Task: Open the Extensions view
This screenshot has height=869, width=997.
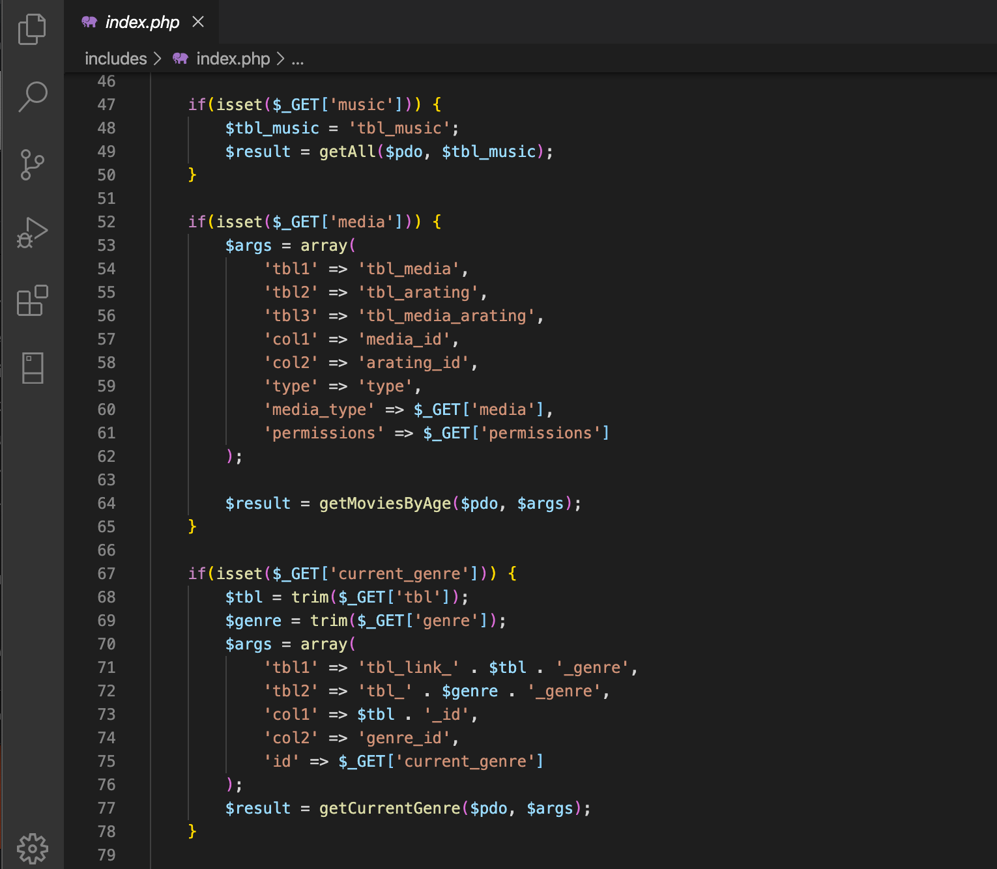Action: coord(32,300)
